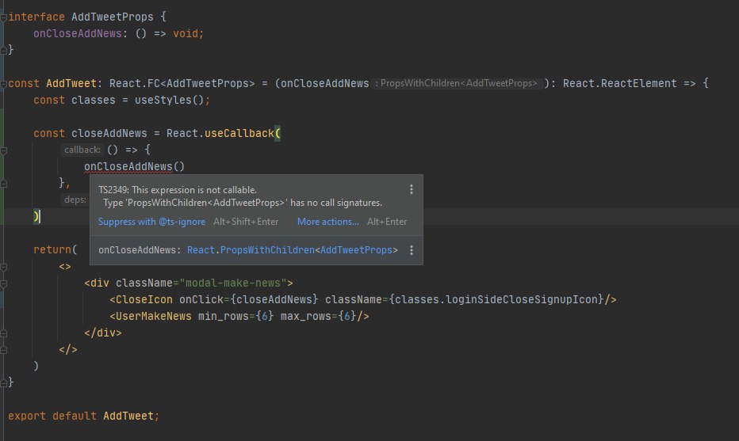The image size is (739, 441).
Task: Collapse the AddTweet component fold marker
Action: click(4, 83)
